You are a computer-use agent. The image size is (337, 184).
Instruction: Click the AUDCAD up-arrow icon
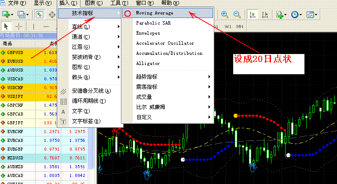click(x=3, y=176)
